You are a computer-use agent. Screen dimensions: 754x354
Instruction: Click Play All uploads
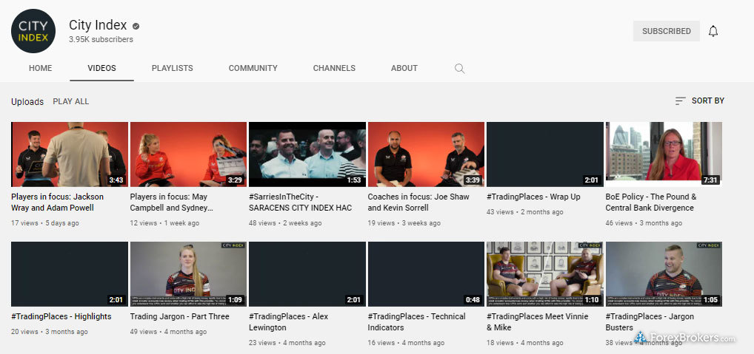70,102
